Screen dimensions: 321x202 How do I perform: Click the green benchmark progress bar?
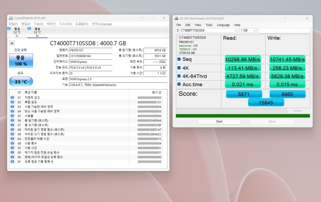(x=243, y=116)
